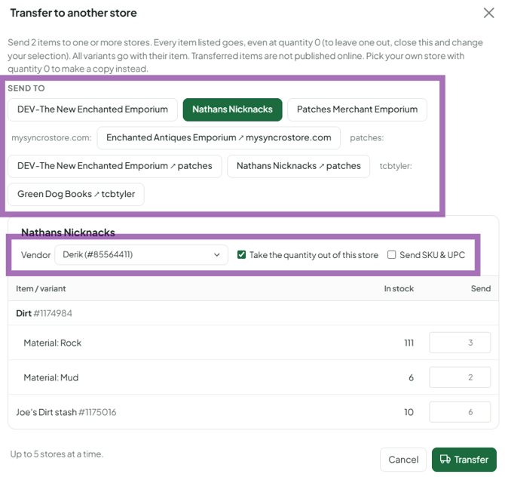The image size is (505, 477).
Task: Click the Send column header
Action: pos(481,288)
